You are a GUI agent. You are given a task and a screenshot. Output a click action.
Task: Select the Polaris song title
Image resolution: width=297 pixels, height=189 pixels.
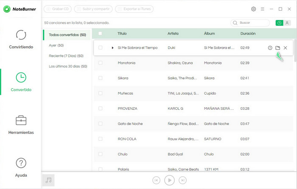point(123,170)
